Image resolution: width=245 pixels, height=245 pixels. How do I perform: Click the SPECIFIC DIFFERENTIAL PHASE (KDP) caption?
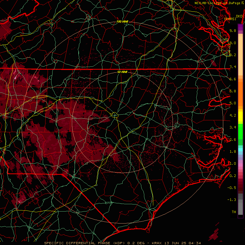(85, 243)
